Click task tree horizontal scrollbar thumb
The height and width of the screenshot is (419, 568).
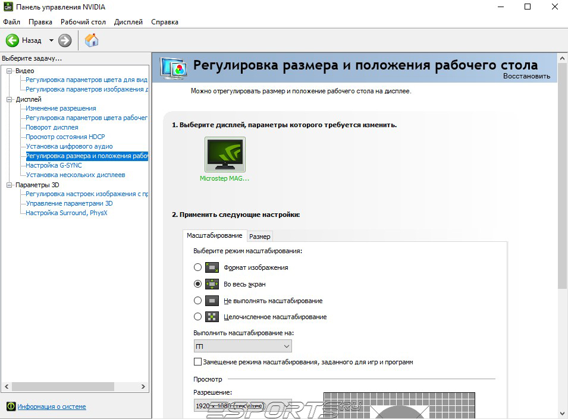(63, 386)
